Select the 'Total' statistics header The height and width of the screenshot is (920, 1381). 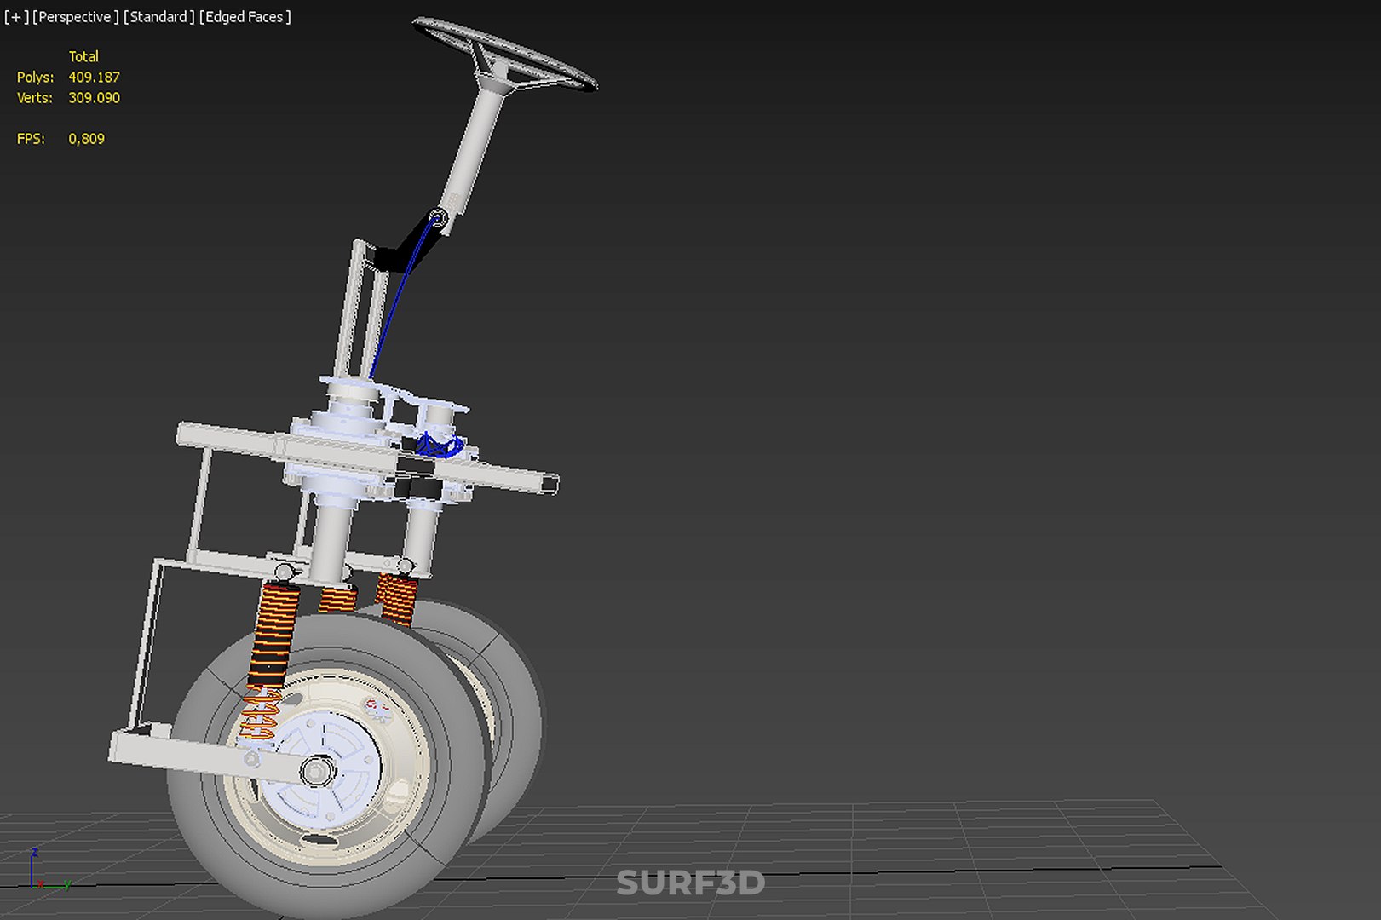83,57
